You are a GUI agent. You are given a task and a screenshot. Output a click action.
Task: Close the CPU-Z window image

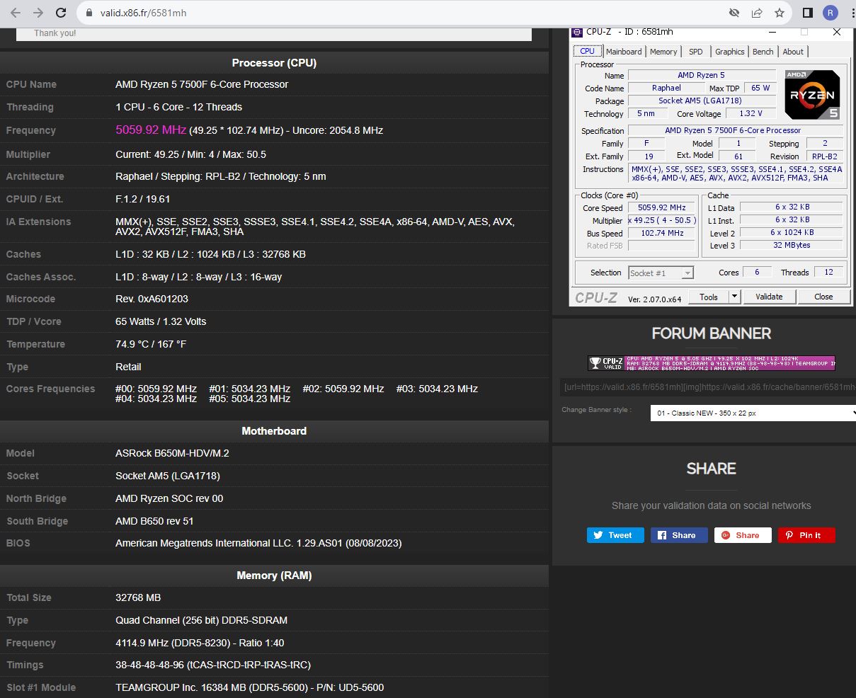pyautogui.click(x=837, y=32)
